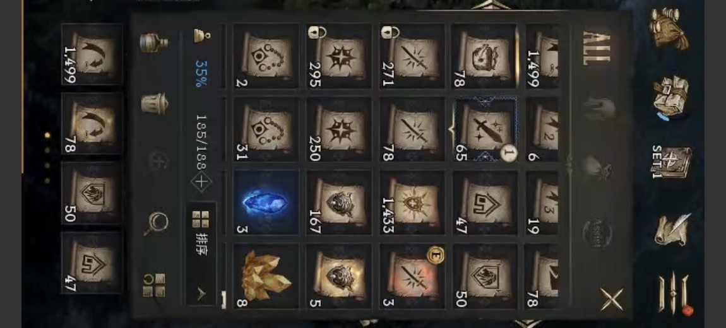Expand the selected 65 sword scroll arrow
726x328 pixels.
click(x=451, y=130)
